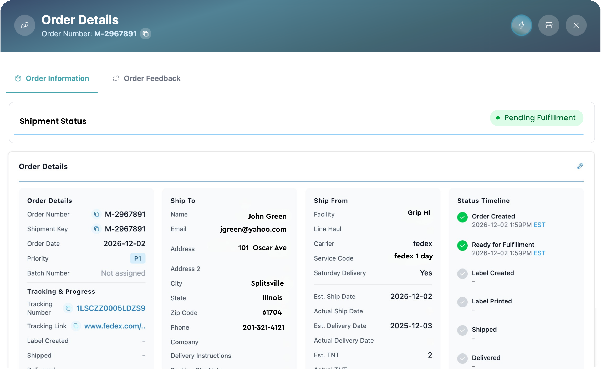Click the Order Created green check marker
601x369 pixels.
(462, 217)
